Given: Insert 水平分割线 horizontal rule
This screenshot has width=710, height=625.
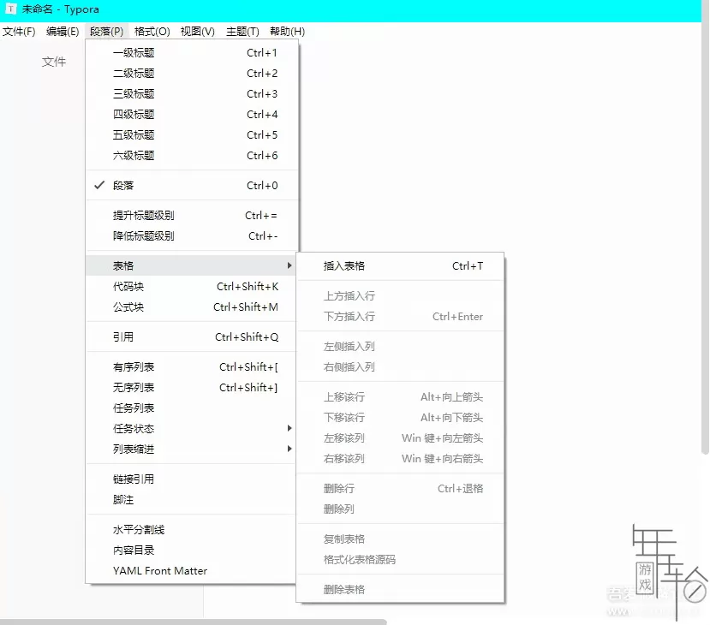Looking at the screenshot, I should (192, 529).
